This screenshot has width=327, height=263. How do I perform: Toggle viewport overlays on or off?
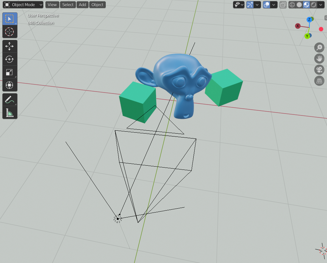tap(267, 5)
